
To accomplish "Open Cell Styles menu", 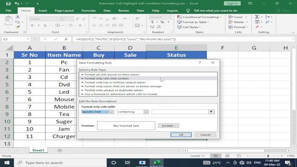I will [x=189, y=27].
